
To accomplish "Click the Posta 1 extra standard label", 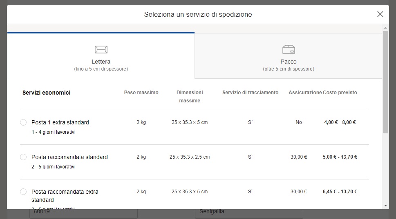I will pyautogui.click(x=60, y=122).
